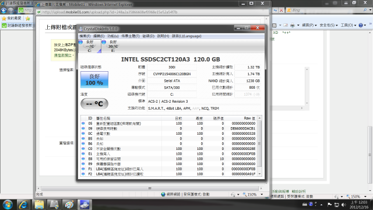Screen dimensions: 373x210
Task: Click the blue health orb on E: drive tab
Action: pyautogui.click(x=104, y=42)
